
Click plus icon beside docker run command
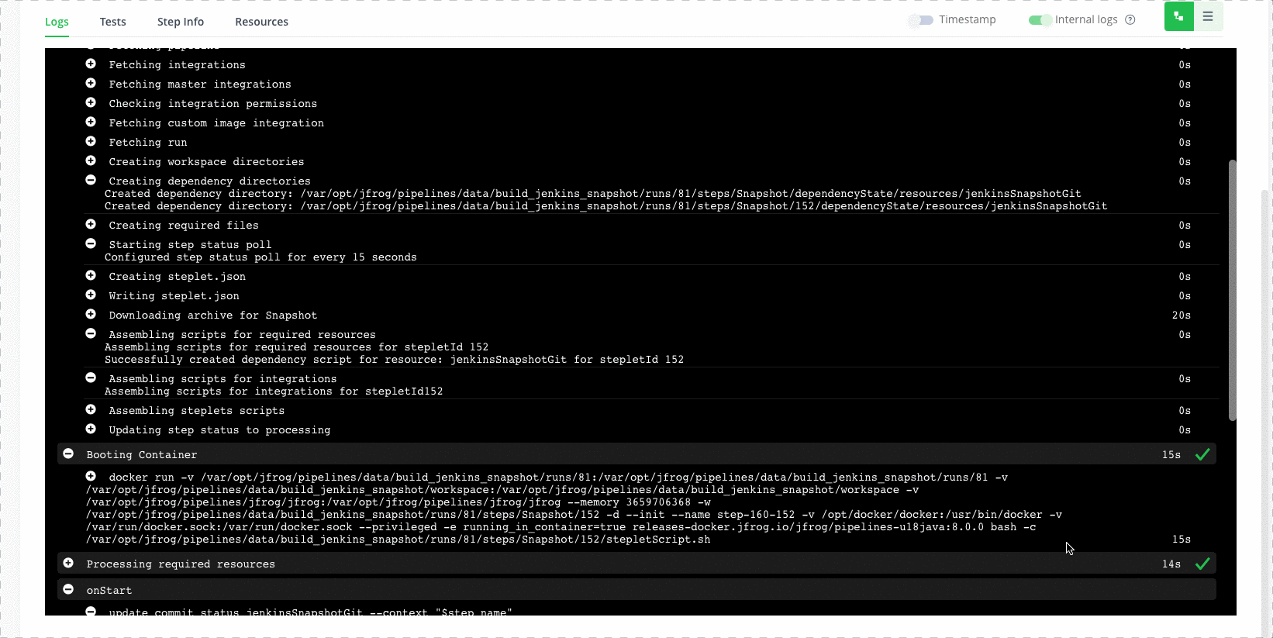point(91,477)
